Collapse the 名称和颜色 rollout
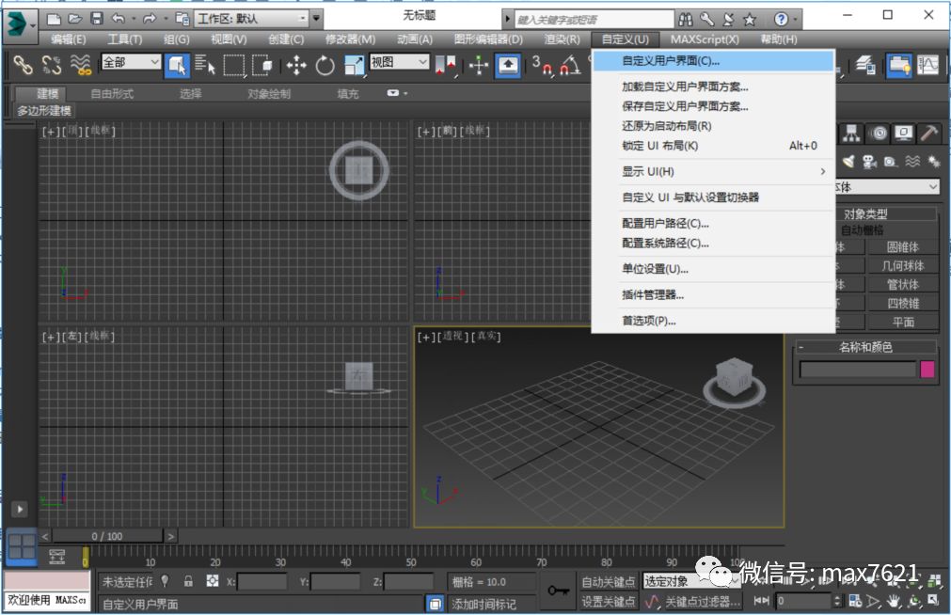 coord(800,347)
